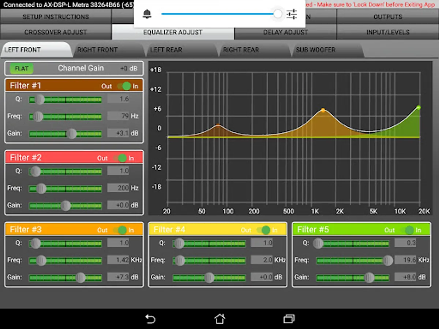The width and height of the screenshot is (439, 329).
Task: Click the Filter #1 Freq value field
Action: tap(118, 116)
